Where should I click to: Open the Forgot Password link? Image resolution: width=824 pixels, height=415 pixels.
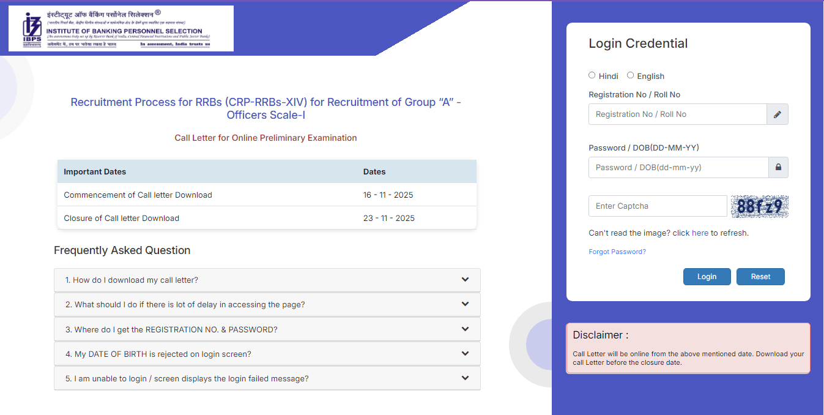click(x=617, y=251)
